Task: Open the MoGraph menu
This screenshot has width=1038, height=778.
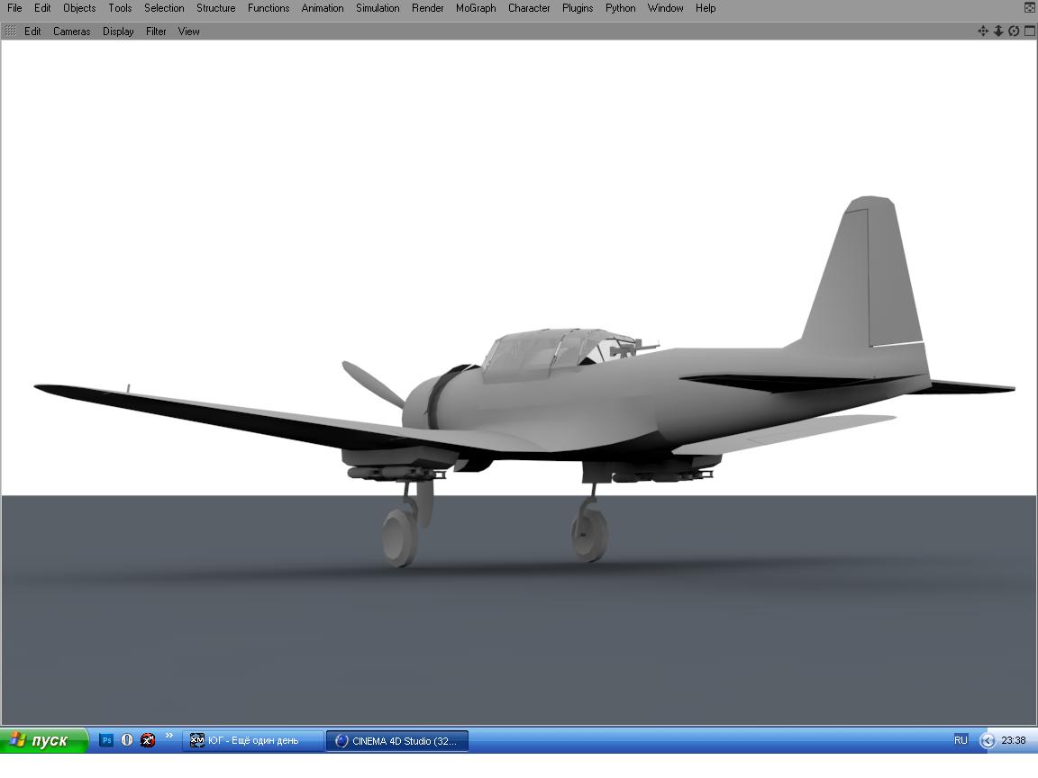Action: point(476,8)
